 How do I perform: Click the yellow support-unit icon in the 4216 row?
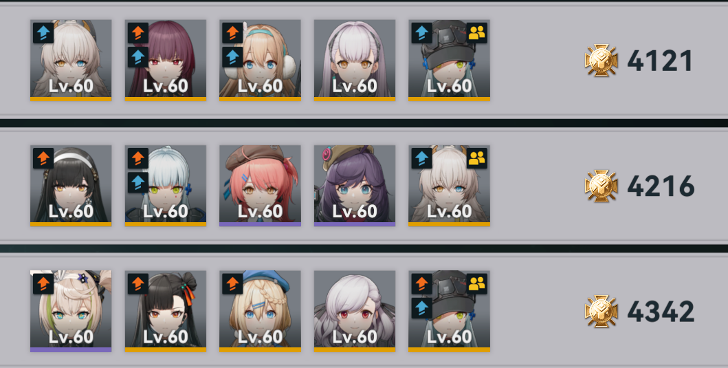[476, 158]
